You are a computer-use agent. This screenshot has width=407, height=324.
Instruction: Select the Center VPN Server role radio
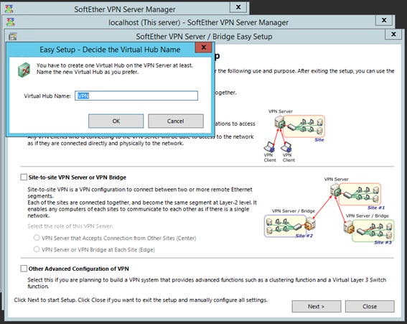[x=37, y=238]
